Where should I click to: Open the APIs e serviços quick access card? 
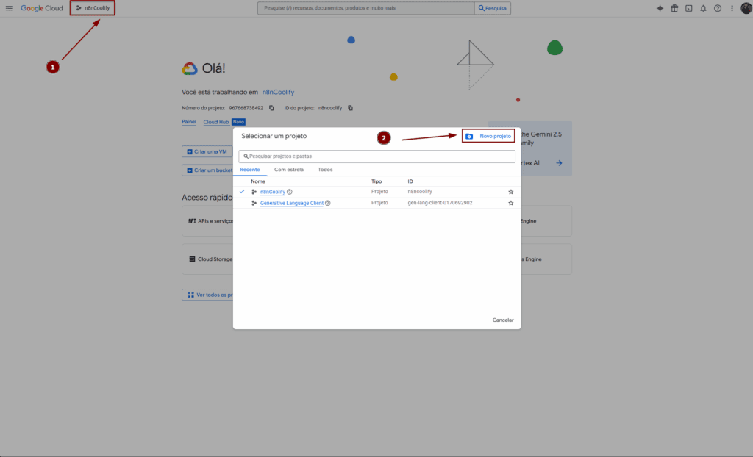point(207,221)
